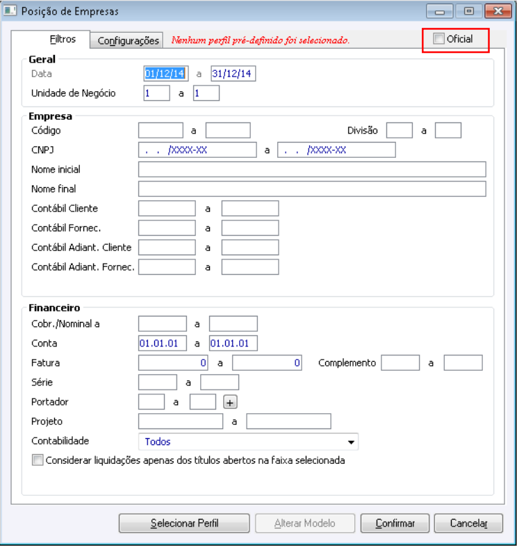Image resolution: width=517 pixels, height=546 pixels.
Task: Click the plus icon beside Portador
Action: click(x=230, y=402)
